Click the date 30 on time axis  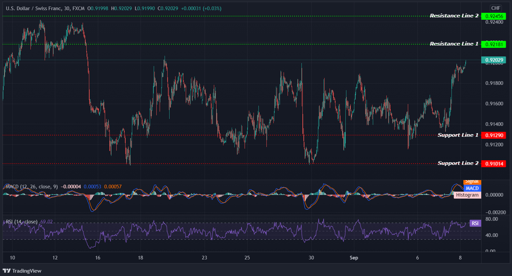(311, 258)
